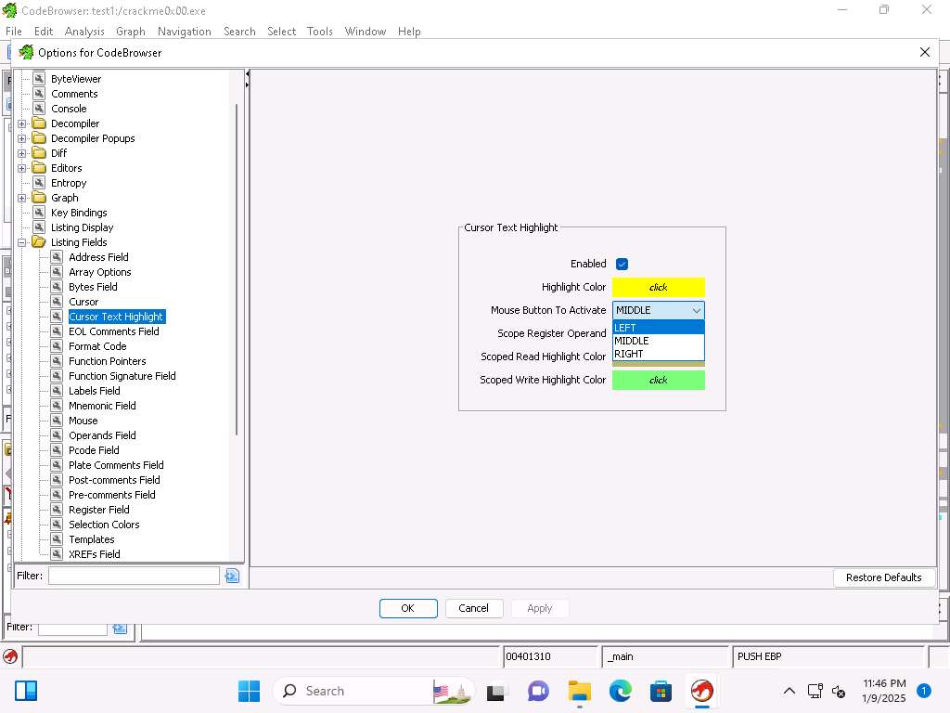Expand the Decompiler tree node

22,123
